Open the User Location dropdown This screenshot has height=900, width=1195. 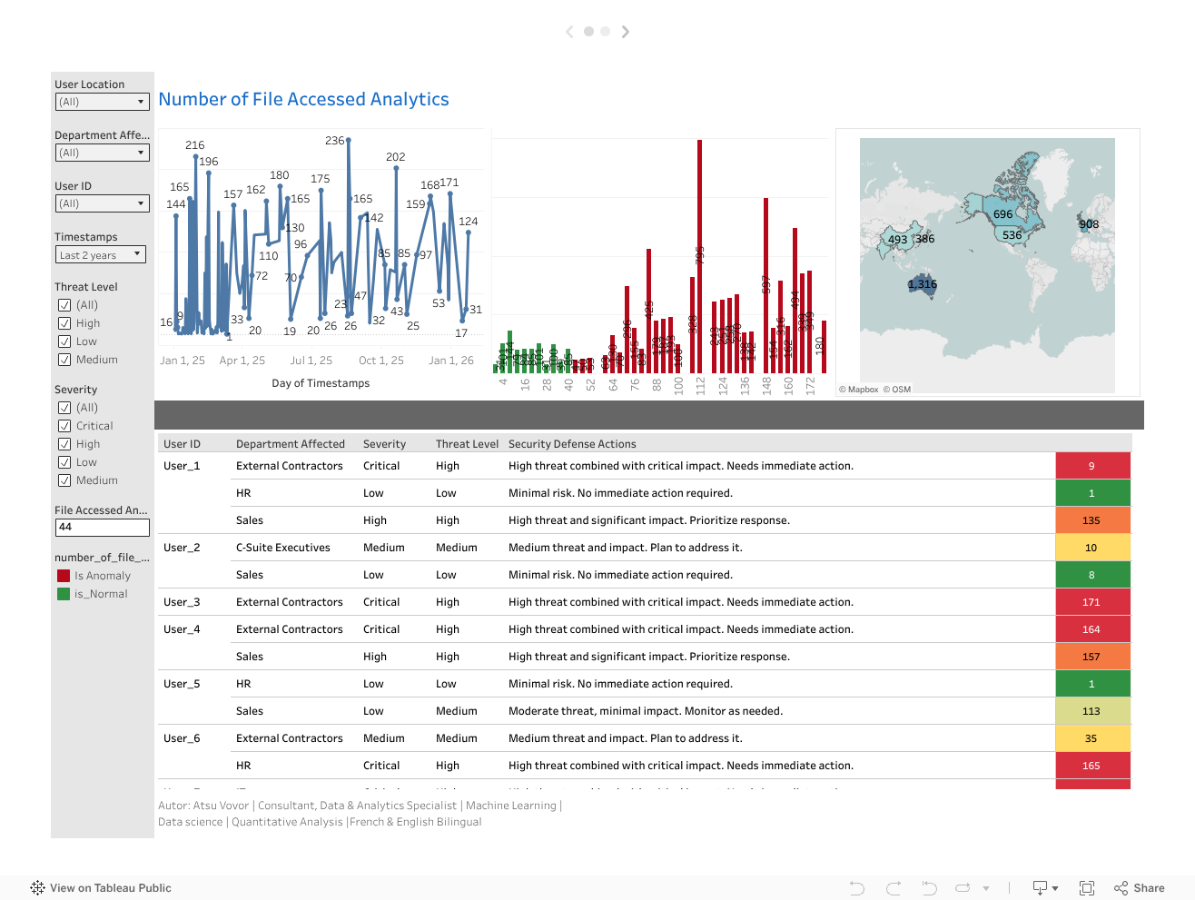click(102, 101)
